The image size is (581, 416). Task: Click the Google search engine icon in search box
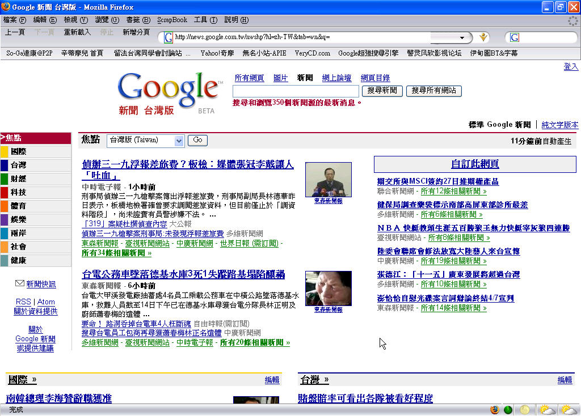[515, 37]
